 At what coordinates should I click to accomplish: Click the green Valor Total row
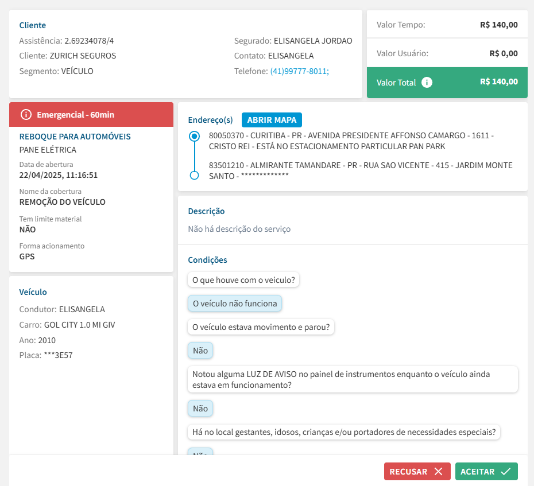447,82
